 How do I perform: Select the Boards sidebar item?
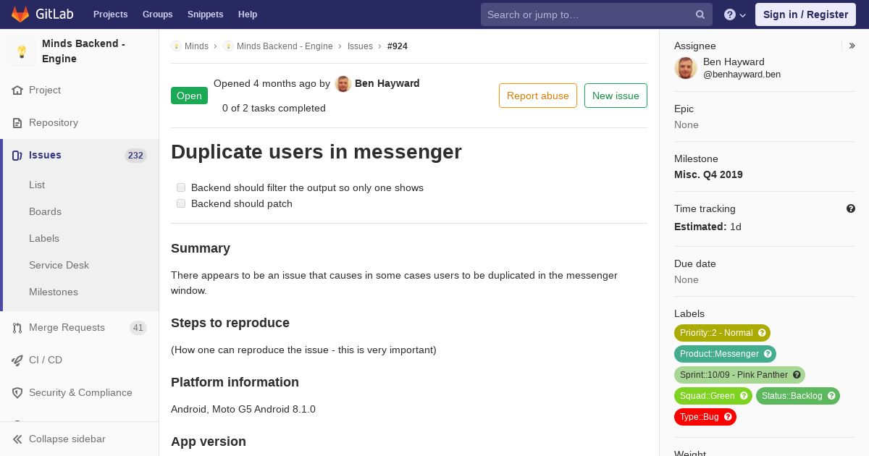tap(45, 211)
